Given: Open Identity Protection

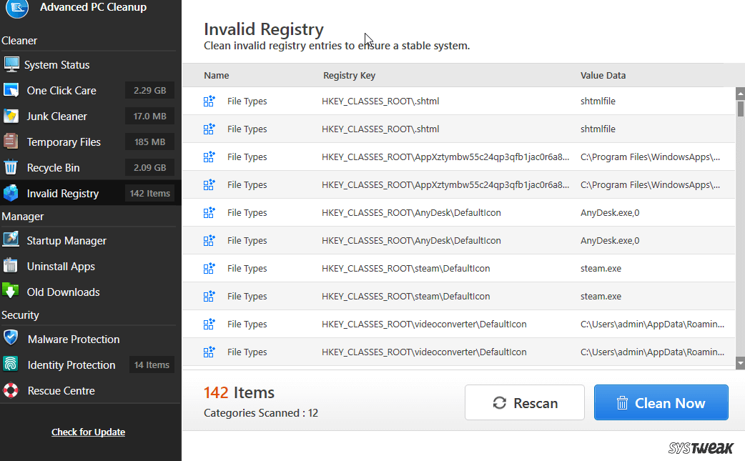Looking at the screenshot, I should coord(71,365).
